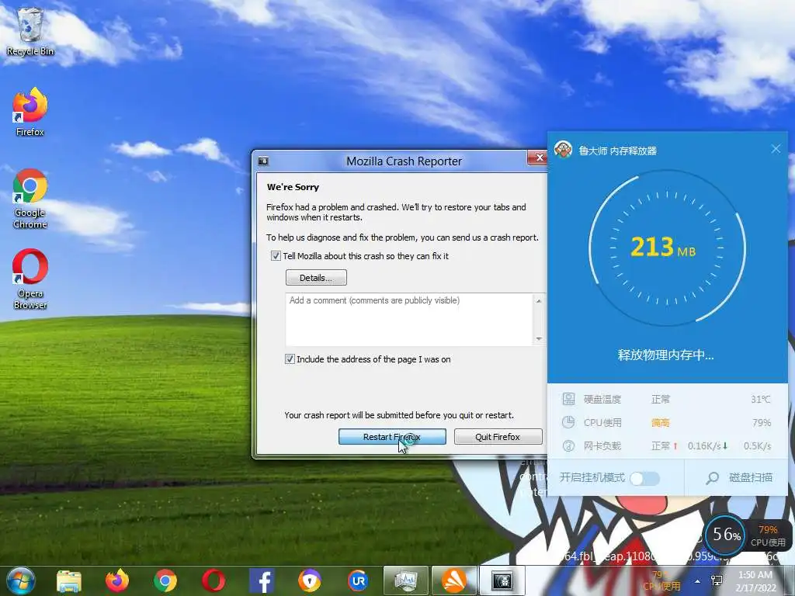Viewport: 795px width, 596px height.
Task: Select the Firefox desktop shortcut
Action: [30, 112]
